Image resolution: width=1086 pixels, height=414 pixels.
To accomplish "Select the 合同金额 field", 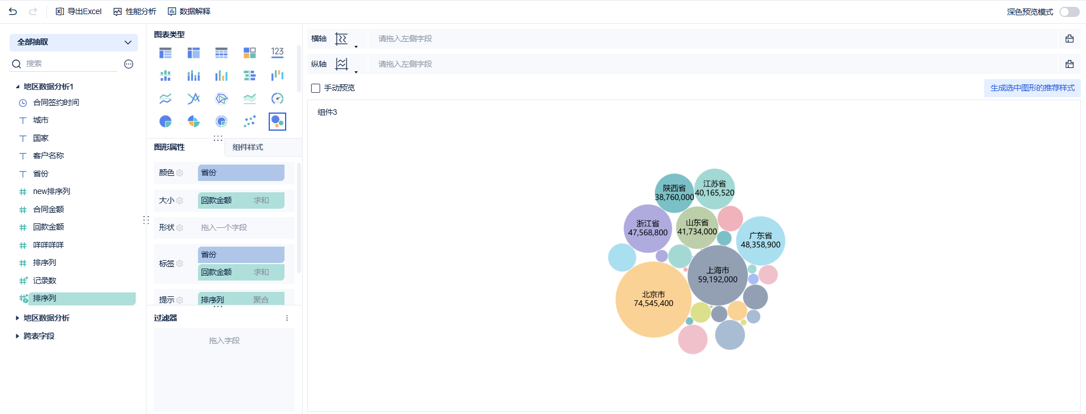I will tap(49, 209).
